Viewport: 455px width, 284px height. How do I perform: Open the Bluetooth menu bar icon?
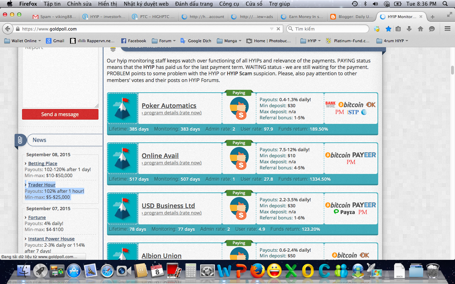[365, 4]
